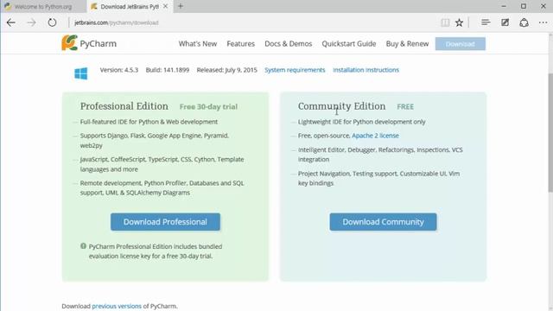Open the Buy & Renew menu item
Screen dimensions: 553x311
click(407, 44)
